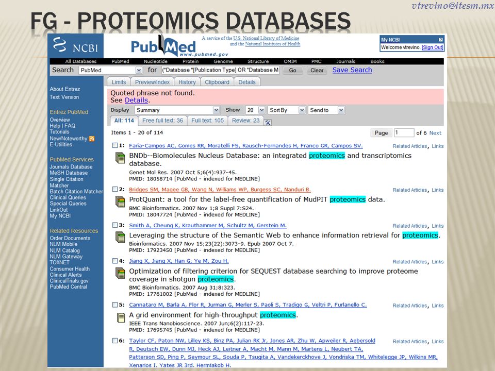Open Clinical Queries in sidebar
The height and width of the screenshot is (371, 495).
[x=68, y=197]
